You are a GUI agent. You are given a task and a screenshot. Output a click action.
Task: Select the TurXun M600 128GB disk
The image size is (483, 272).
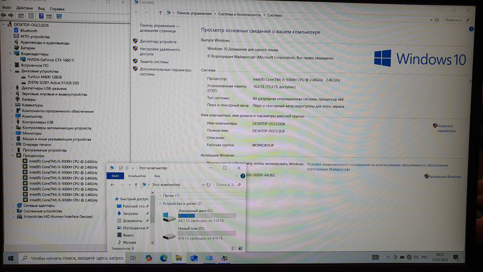(44, 77)
